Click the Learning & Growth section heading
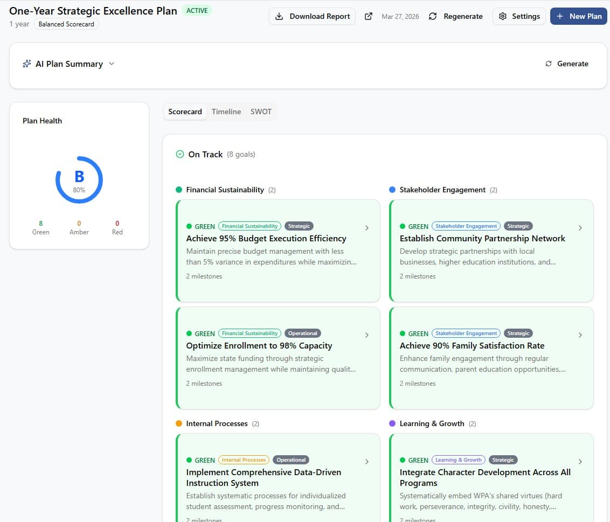Image resolution: width=610 pixels, height=522 pixels. [432, 423]
